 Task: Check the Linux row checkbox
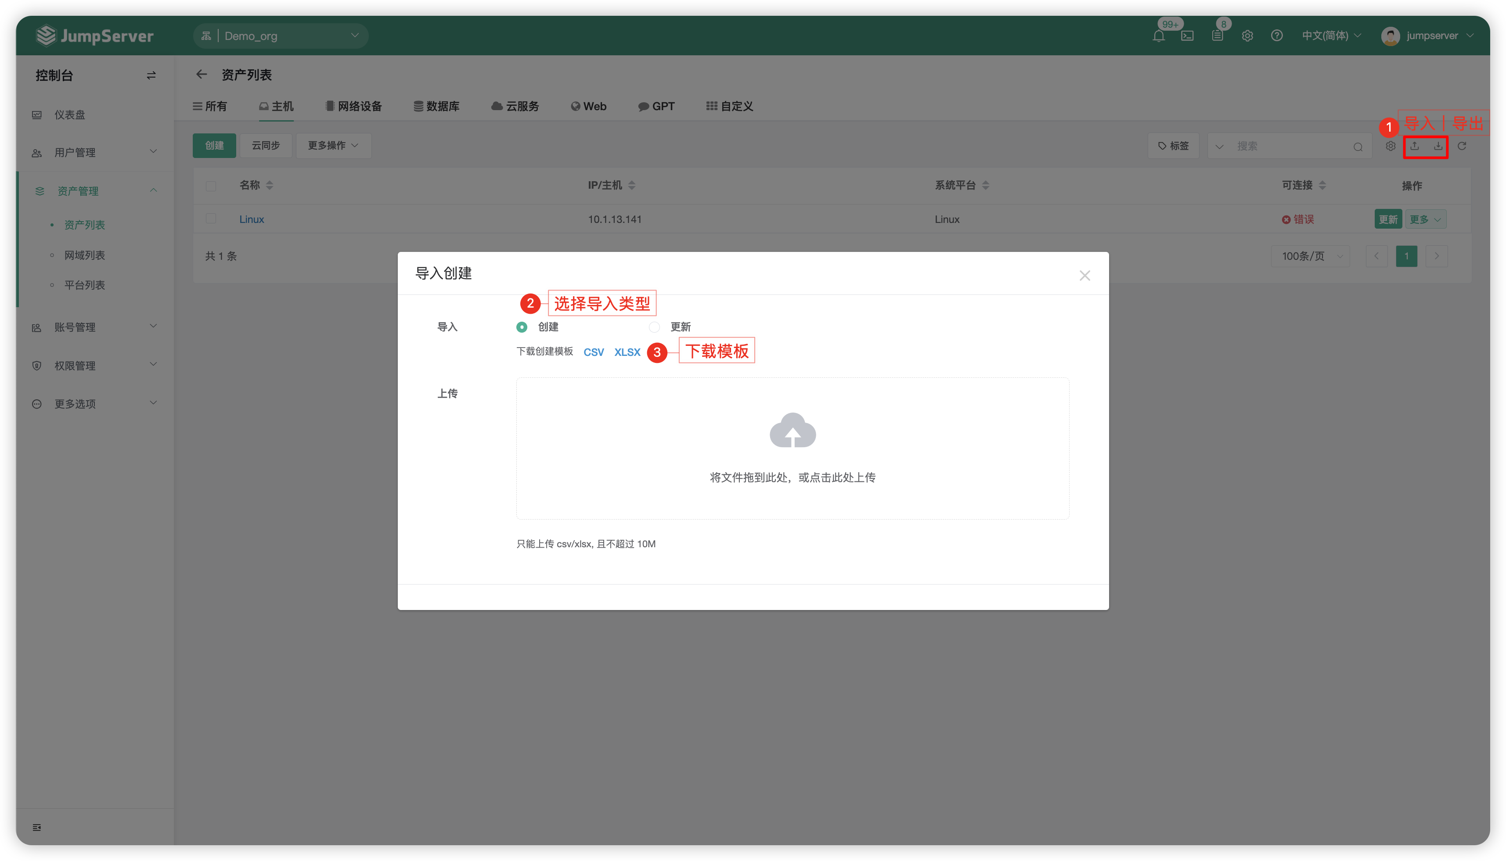click(x=211, y=219)
